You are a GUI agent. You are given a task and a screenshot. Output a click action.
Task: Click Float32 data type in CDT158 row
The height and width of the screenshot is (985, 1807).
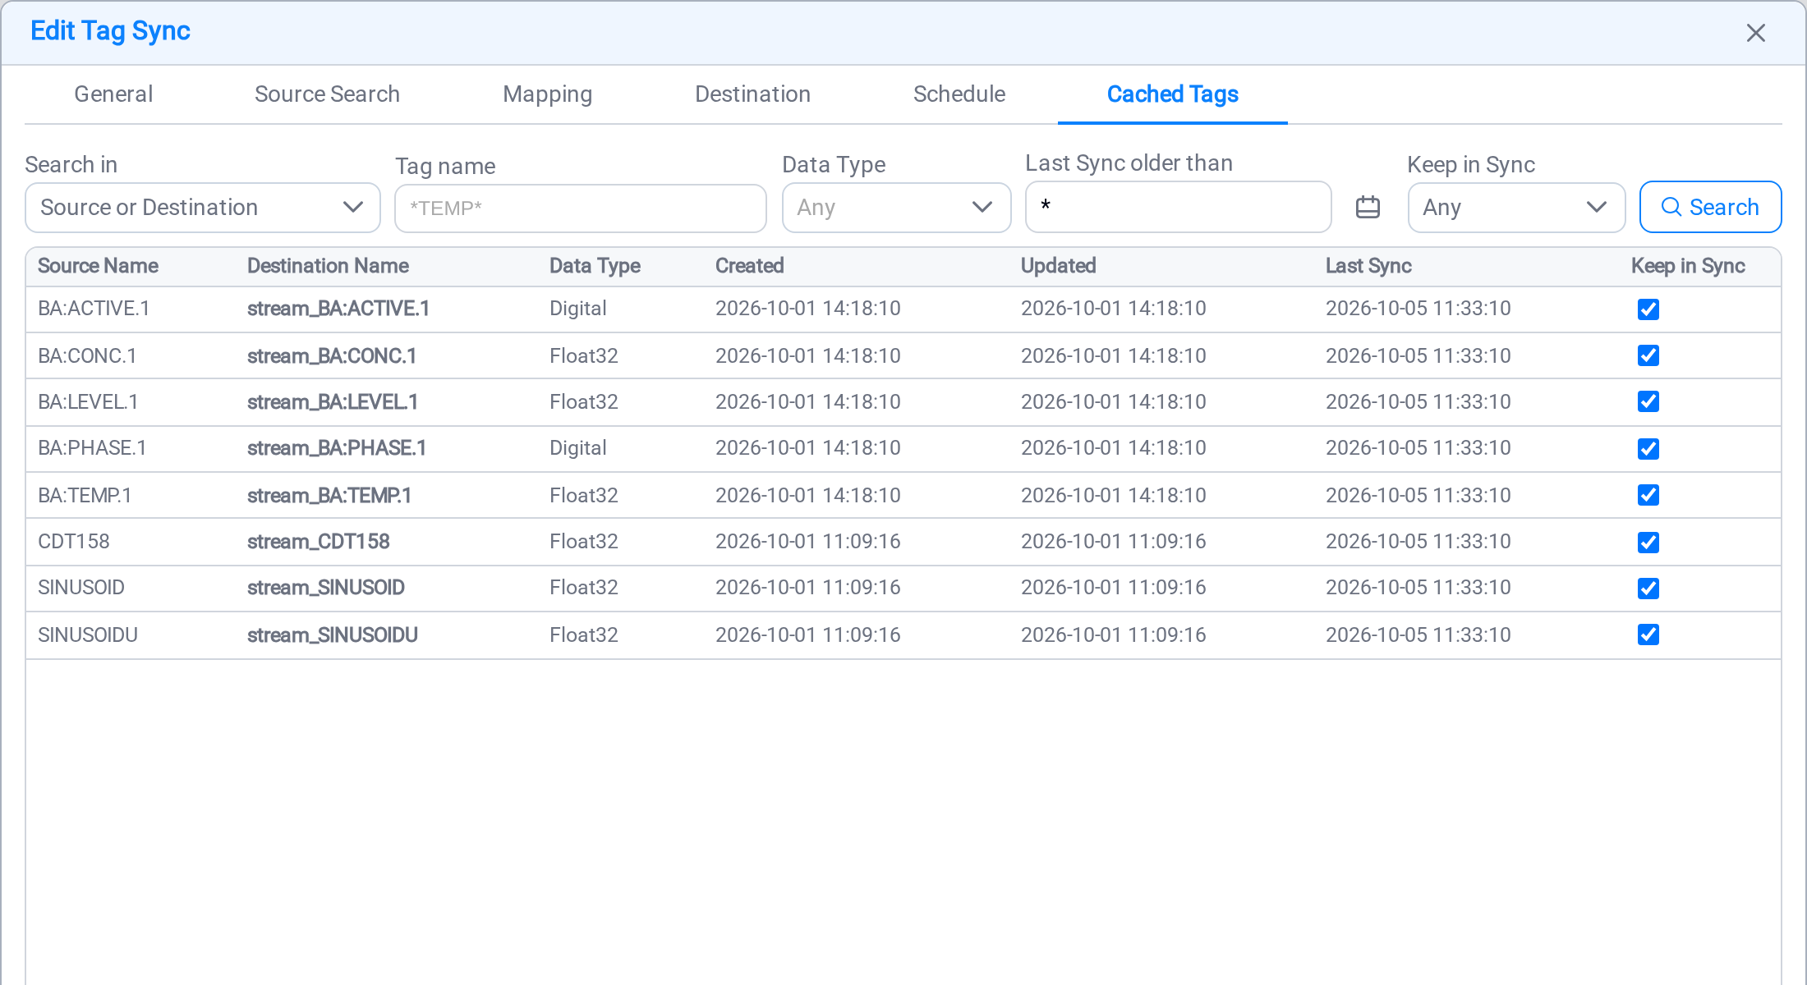click(584, 542)
